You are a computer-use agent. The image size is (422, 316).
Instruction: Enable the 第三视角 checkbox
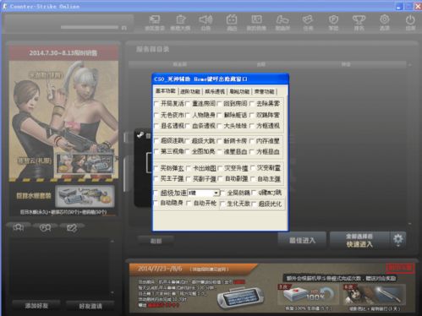156,151
